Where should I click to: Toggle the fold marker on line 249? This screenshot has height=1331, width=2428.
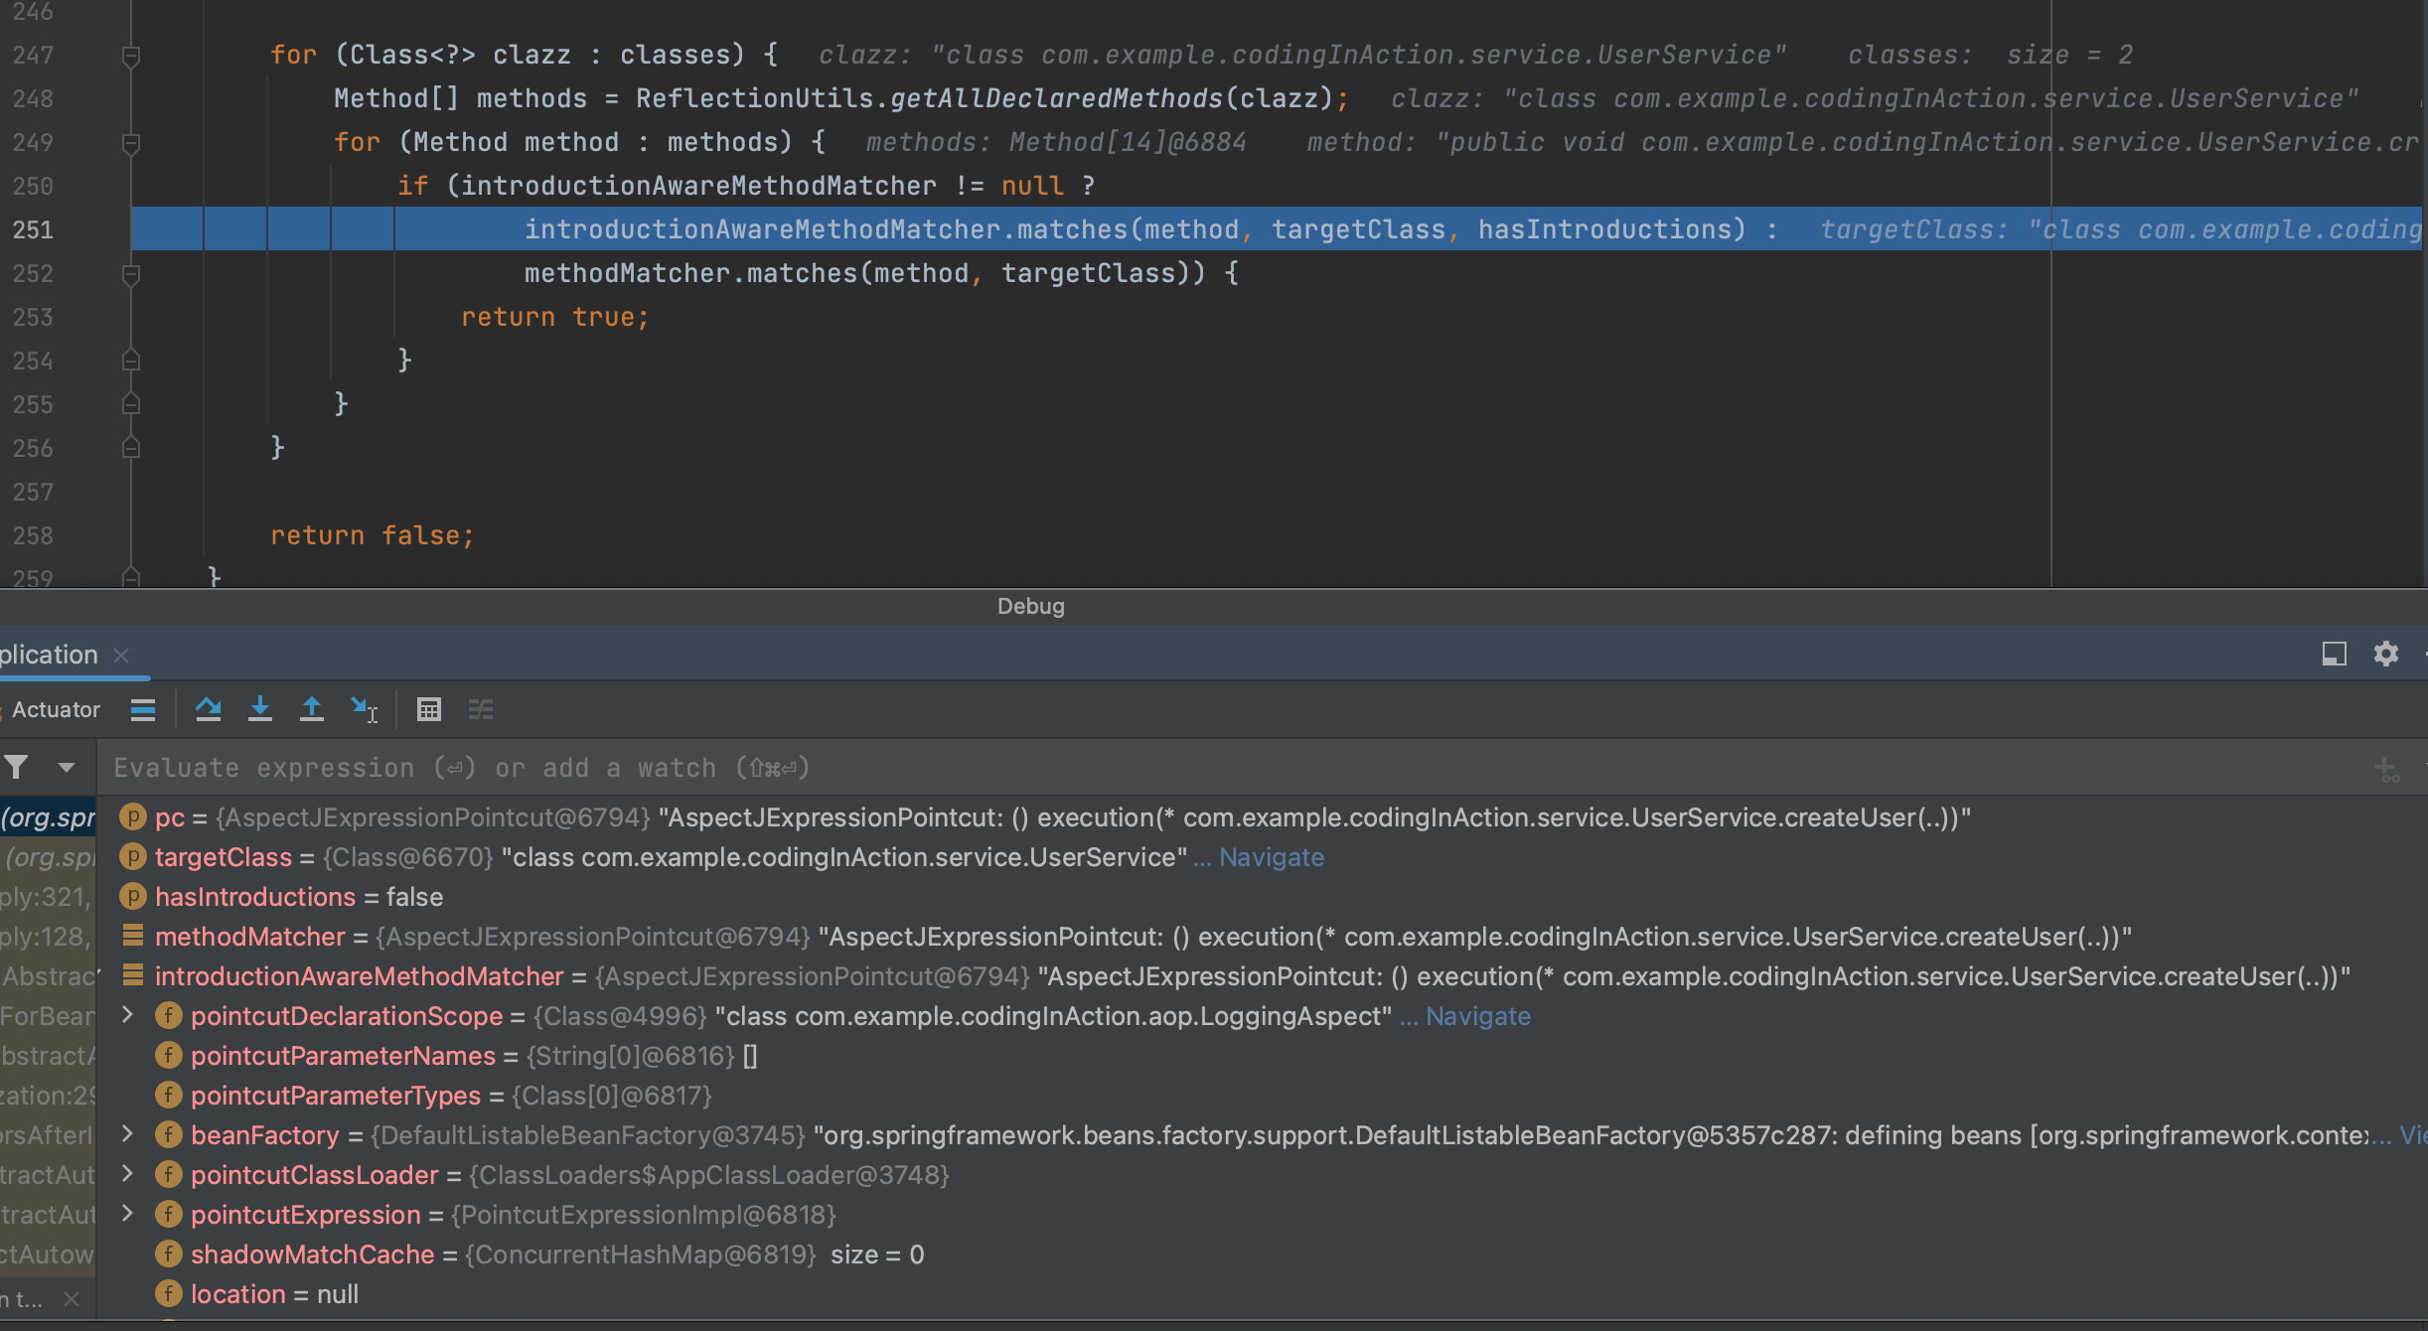pyautogui.click(x=130, y=143)
